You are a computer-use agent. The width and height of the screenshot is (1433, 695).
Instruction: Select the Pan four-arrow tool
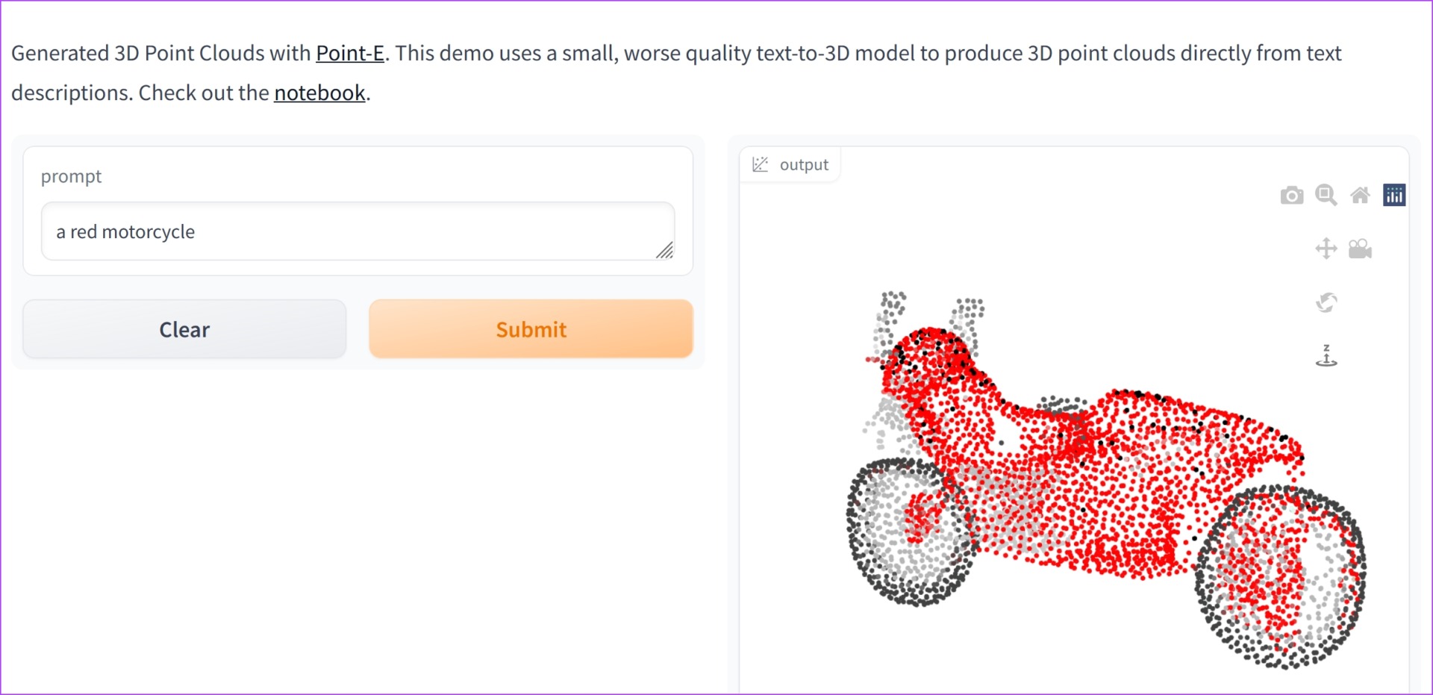pos(1326,249)
